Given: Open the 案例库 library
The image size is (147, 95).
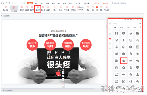Looking at the screenshot, I should point(22,8).
